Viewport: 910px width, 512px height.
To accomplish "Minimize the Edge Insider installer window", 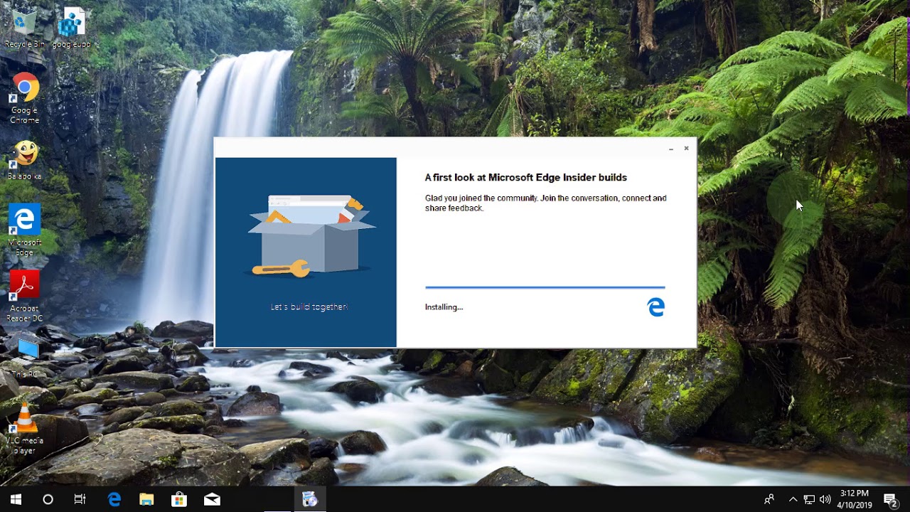I will 671,149.
